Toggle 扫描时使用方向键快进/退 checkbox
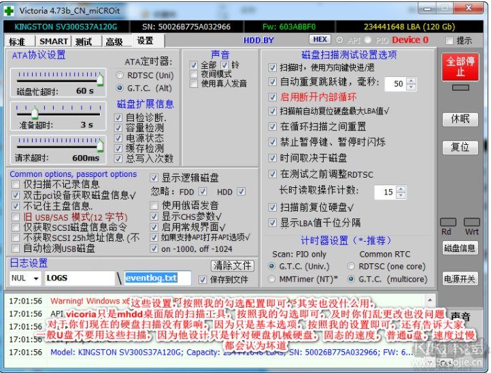 coord(273,67)
